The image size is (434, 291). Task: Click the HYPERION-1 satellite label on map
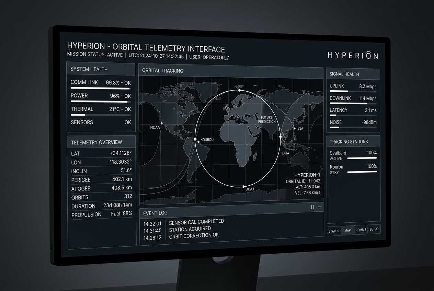307,175
